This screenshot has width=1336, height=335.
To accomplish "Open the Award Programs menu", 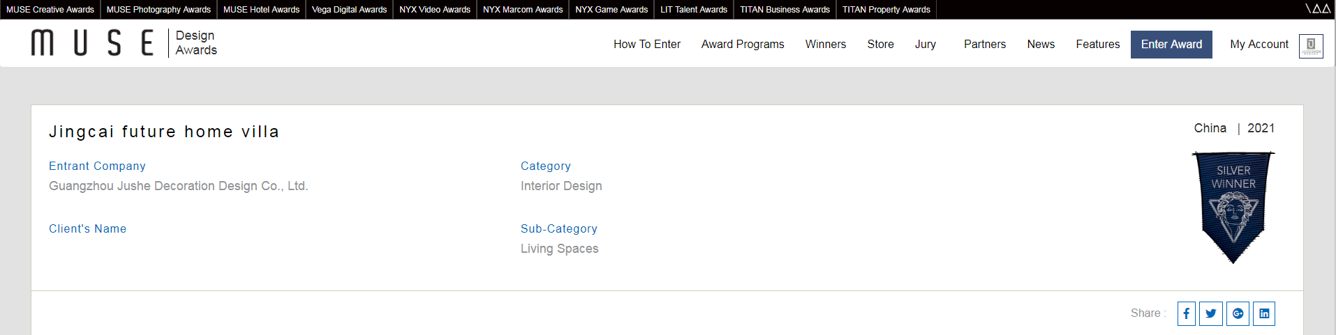I will pos(742,45).
